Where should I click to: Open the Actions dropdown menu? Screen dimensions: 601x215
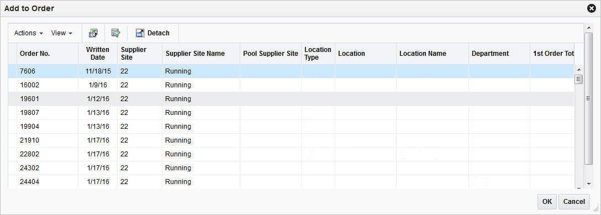point(28,33)
